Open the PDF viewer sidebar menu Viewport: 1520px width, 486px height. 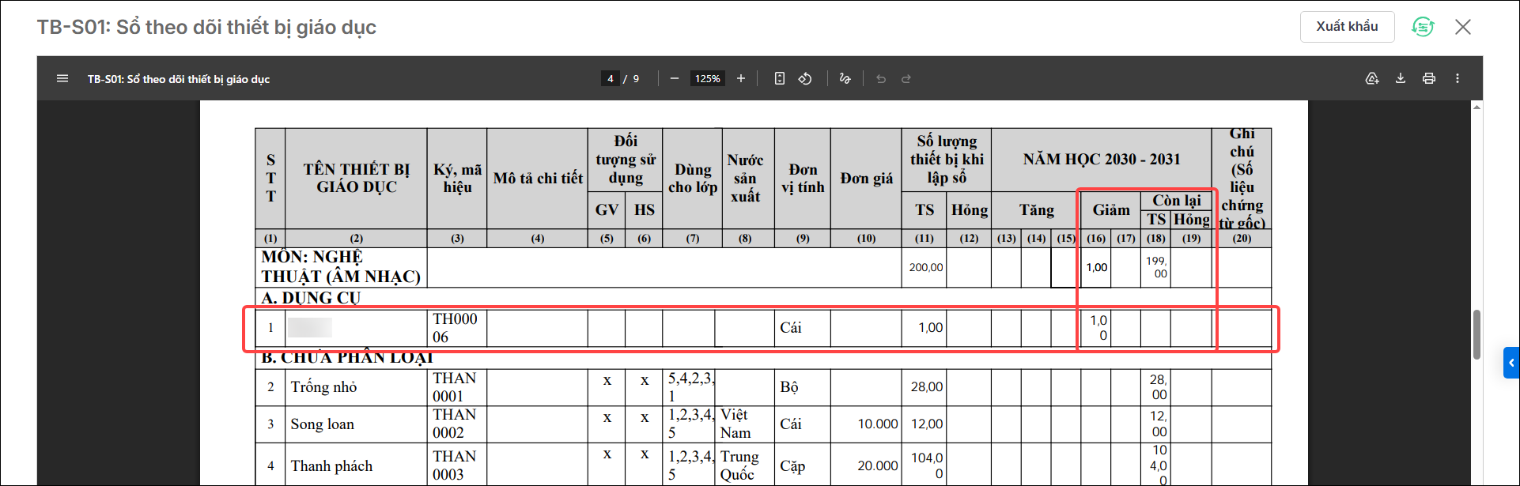click(x=62, y=78)
